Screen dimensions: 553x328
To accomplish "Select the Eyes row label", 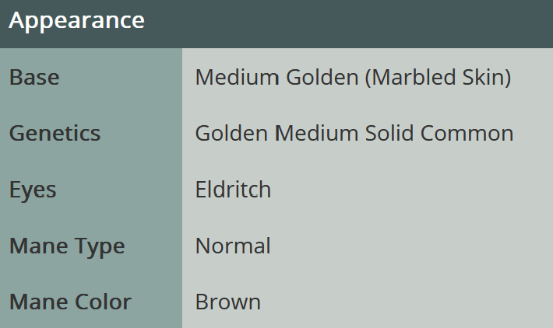I will (33, 190).
